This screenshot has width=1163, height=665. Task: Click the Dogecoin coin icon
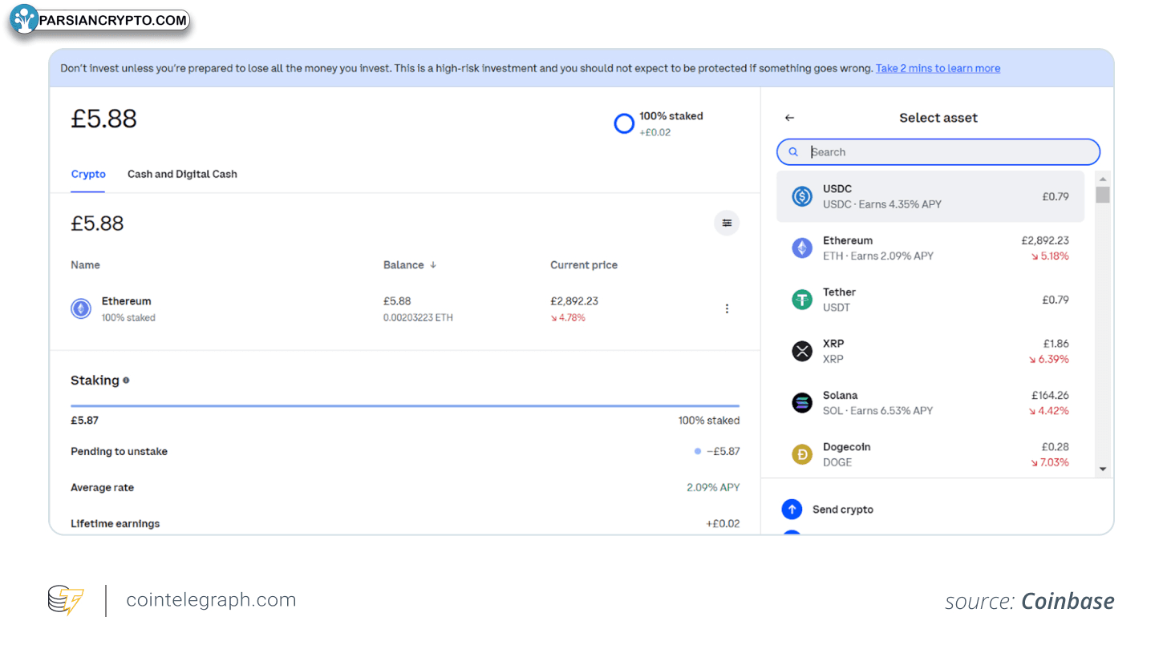click(x=802, y=454)
